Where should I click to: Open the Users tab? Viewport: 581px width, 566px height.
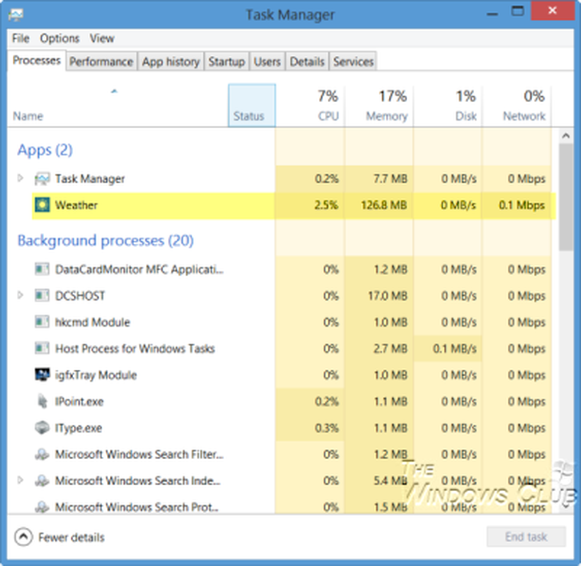pyautogui.click(x=267, y=62)
